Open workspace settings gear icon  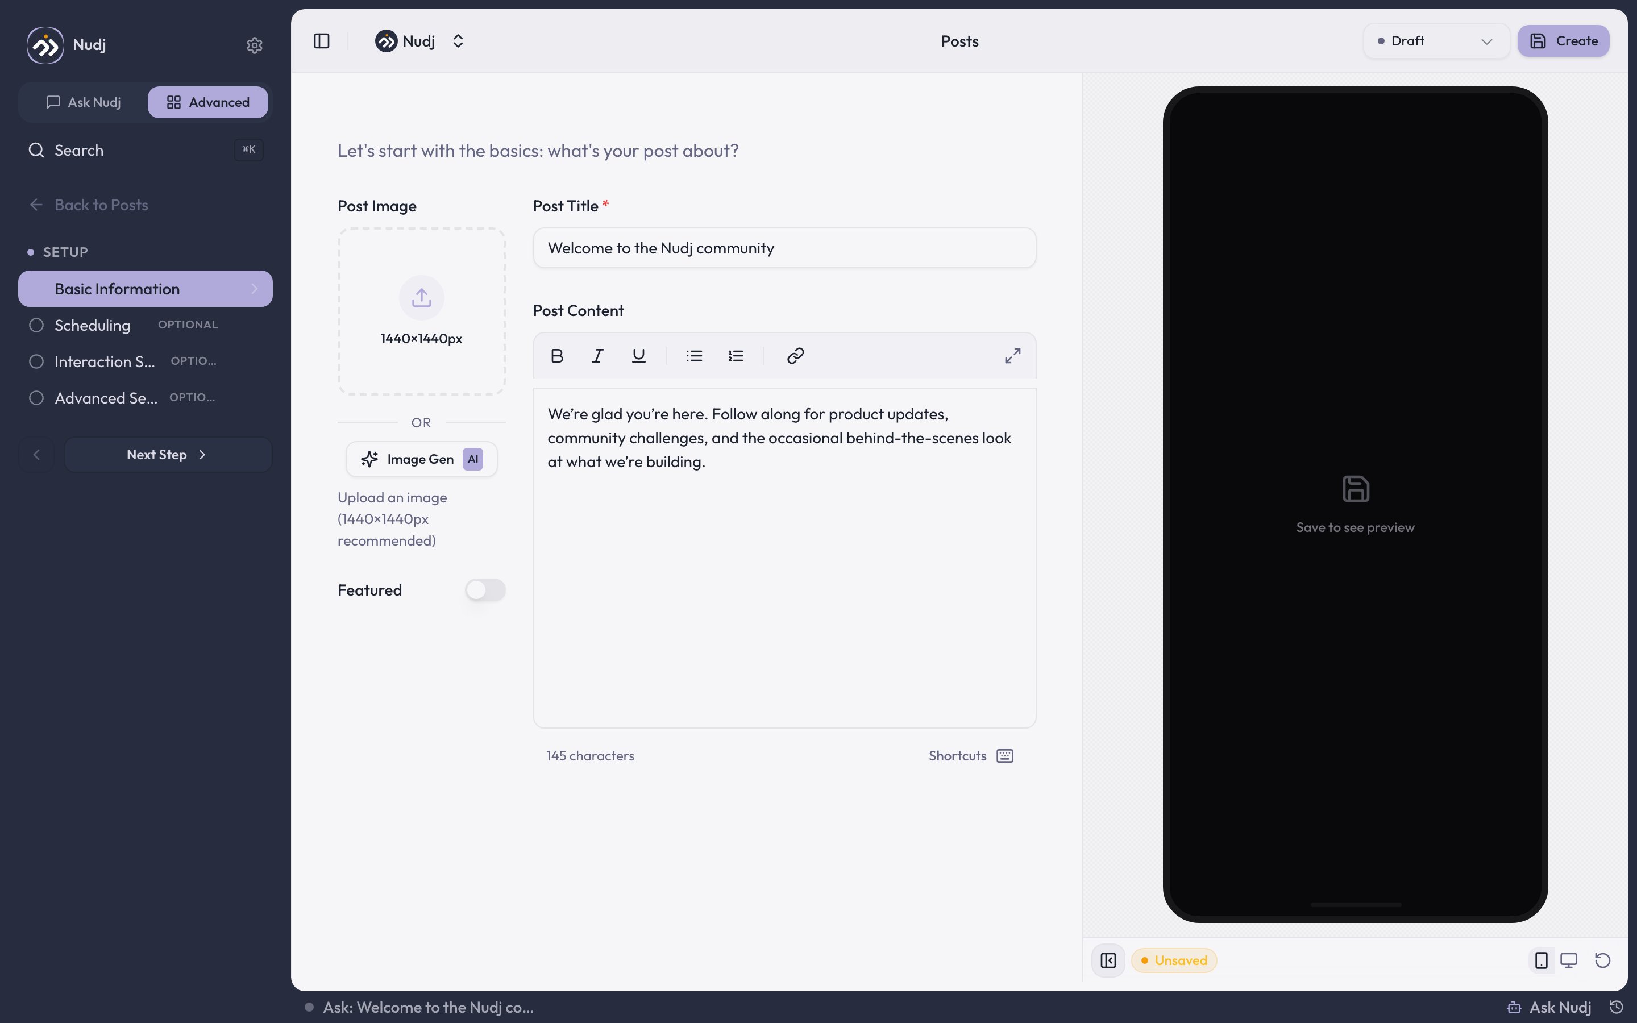coord(254,45)
